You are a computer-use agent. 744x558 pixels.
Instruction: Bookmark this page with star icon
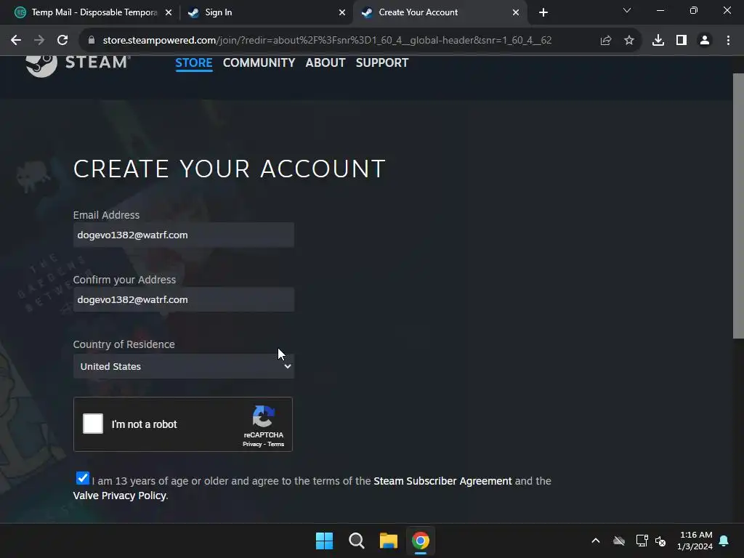pos(629,41)
